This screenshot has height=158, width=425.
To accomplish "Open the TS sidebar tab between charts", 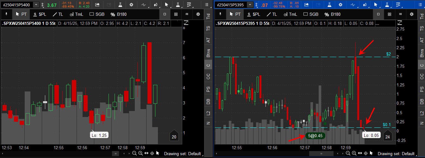I will 208,28.
